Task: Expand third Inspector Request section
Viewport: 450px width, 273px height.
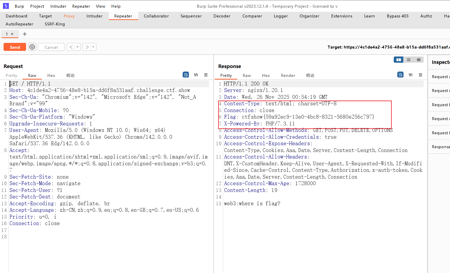Action: pos(439,105)
